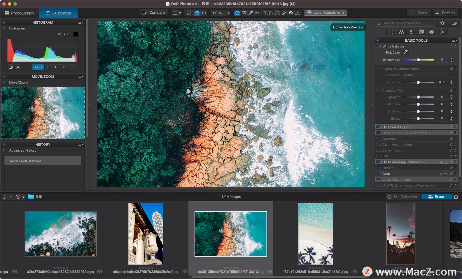Click the Reset button

pyautogui.click(x=419, y=13)
